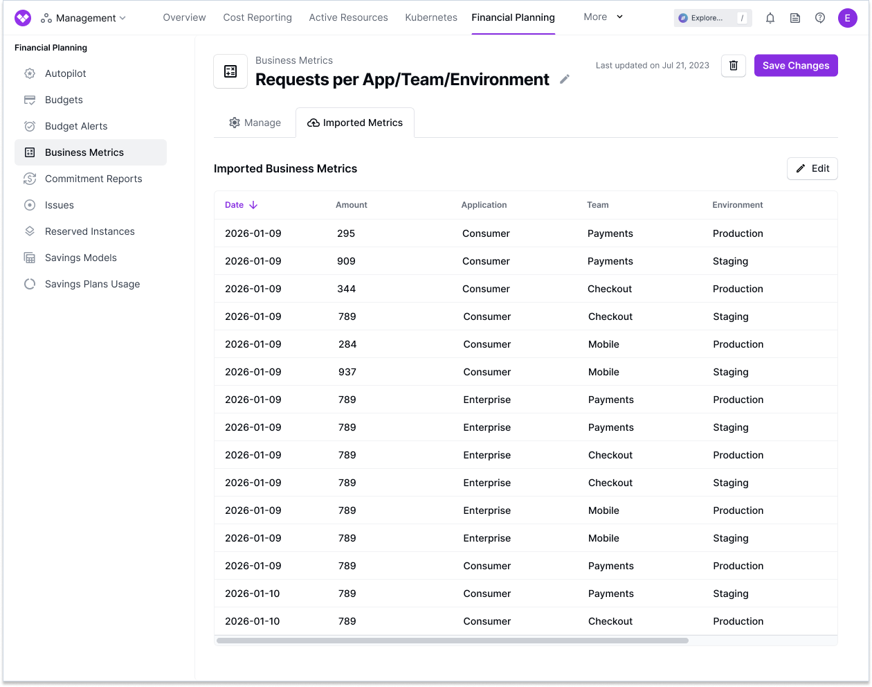This screenshot has height=687, width=872.
Task: Switch to the Manage tab
Action: [x=255, y=123]
